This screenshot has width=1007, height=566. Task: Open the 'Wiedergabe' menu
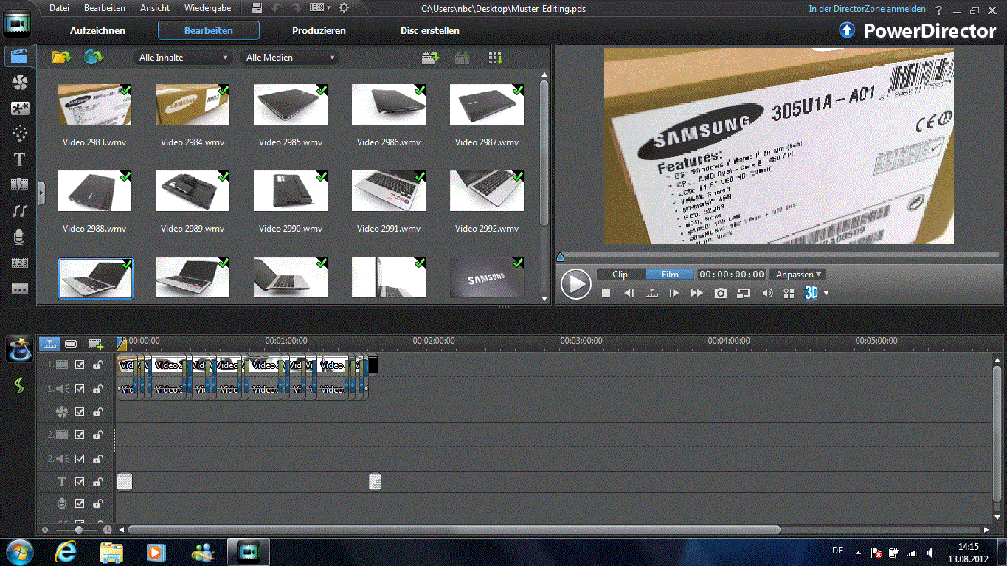point(207,8)
